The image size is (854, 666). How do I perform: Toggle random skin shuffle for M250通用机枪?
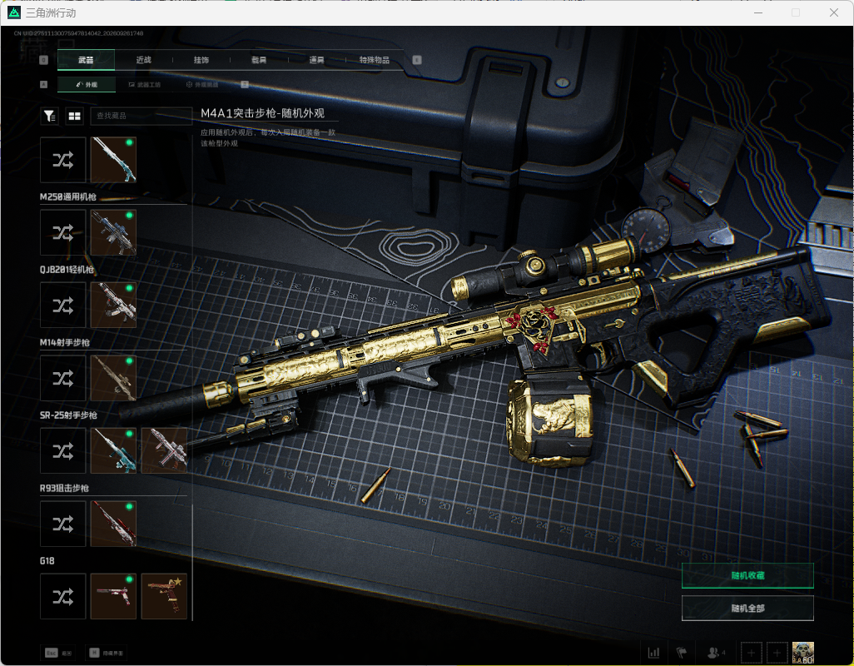pos(62,232)
